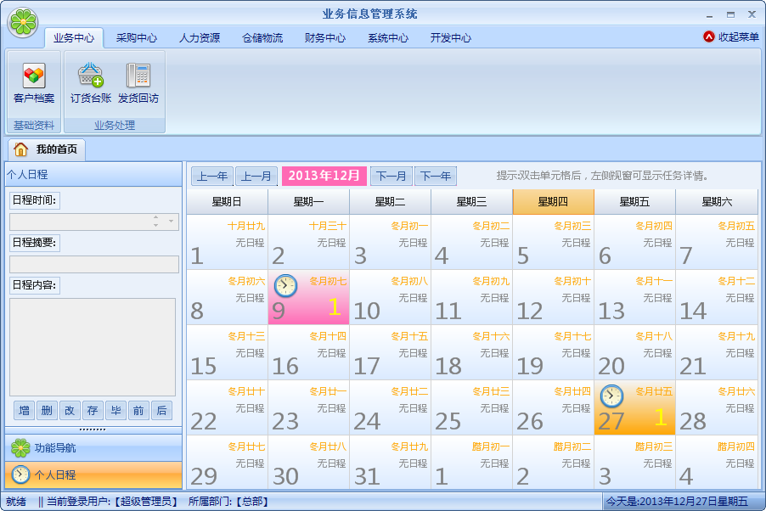The image size is (766, 511).
Task: Switch to the 采购中心 ribbon tab
Action: click(136, 38)
